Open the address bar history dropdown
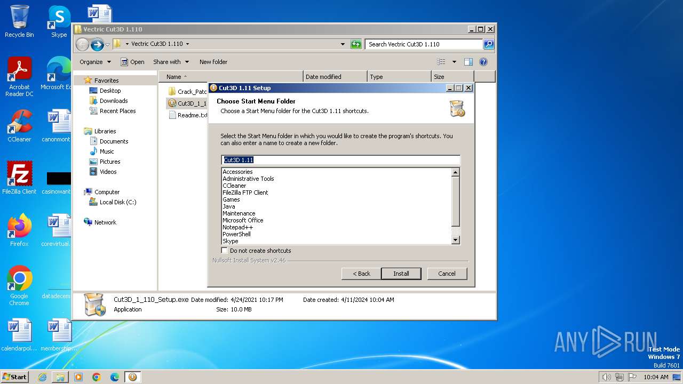683x384 pixels. 343,44
